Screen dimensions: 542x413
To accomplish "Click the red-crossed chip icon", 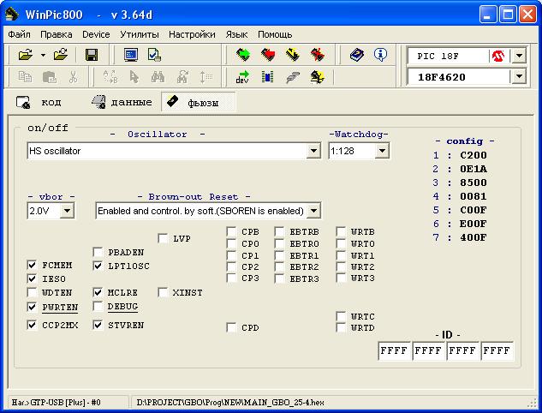I will pos(318,55).
